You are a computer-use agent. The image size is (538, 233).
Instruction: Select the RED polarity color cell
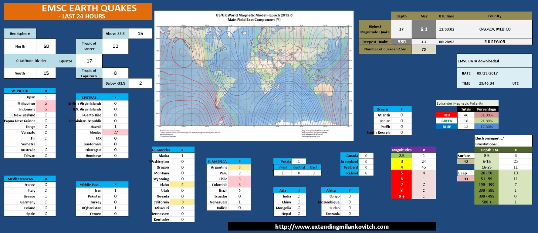447,115
